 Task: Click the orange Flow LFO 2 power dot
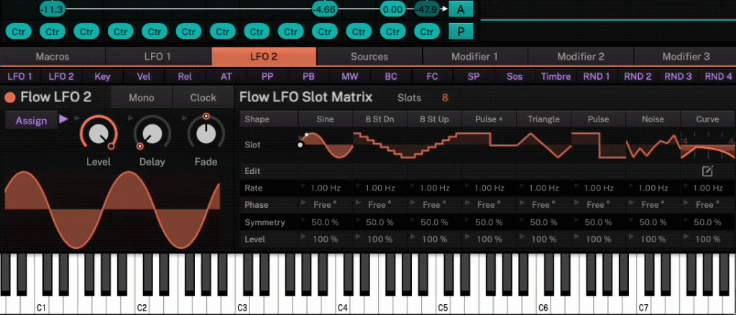tap(10, 98)
